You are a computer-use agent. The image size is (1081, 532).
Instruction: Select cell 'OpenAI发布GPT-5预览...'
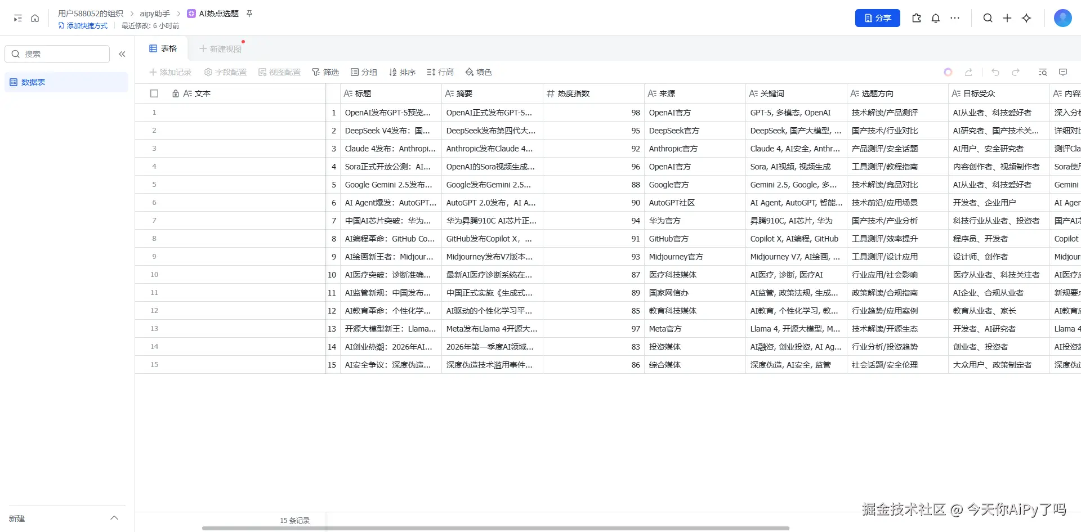[391, 113]
